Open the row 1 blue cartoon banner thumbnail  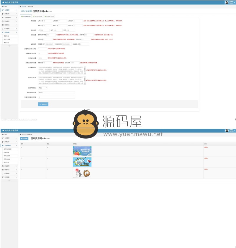82,151
